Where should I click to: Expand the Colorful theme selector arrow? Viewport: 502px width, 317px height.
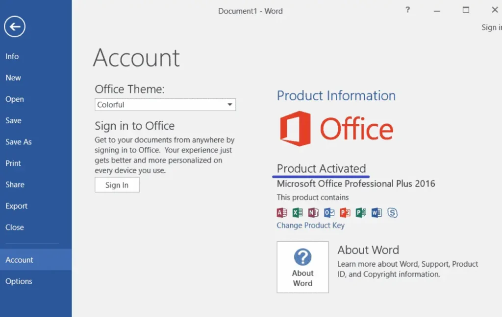pos(229,104)
